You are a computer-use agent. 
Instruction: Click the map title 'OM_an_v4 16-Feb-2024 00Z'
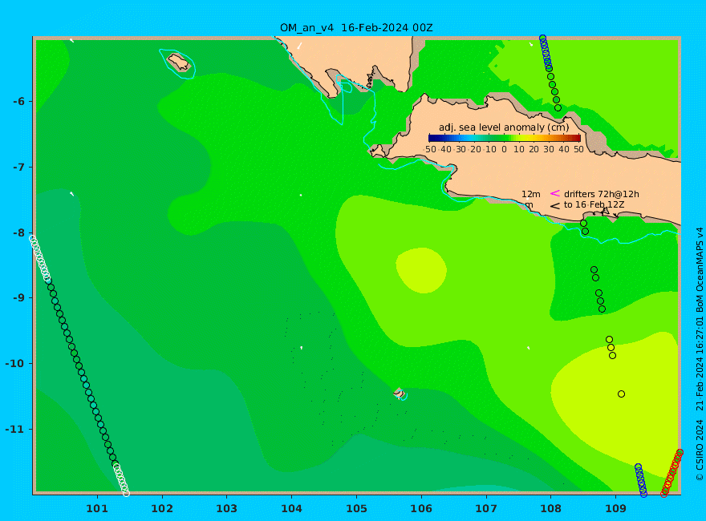[x=356, y=28]
